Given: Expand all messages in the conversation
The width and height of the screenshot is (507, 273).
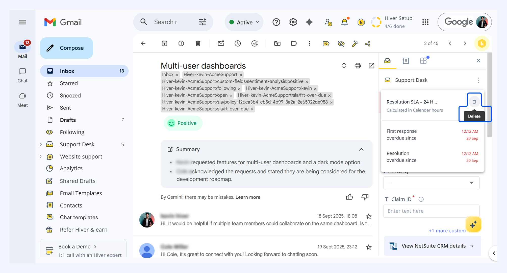Looking at the screenshot, I should tap(344, 66).
